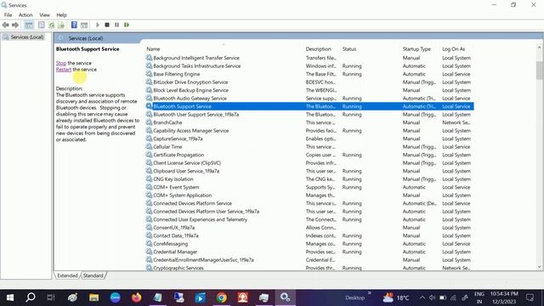Select ConsentUX_1f9a7a service

pos(309,228)
